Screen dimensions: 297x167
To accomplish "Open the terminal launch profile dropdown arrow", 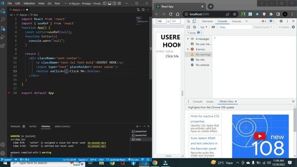I will pos(140,126).
